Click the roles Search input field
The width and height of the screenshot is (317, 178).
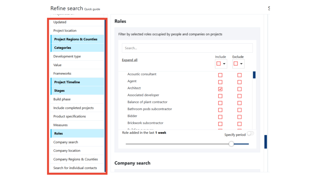[187, 48]
